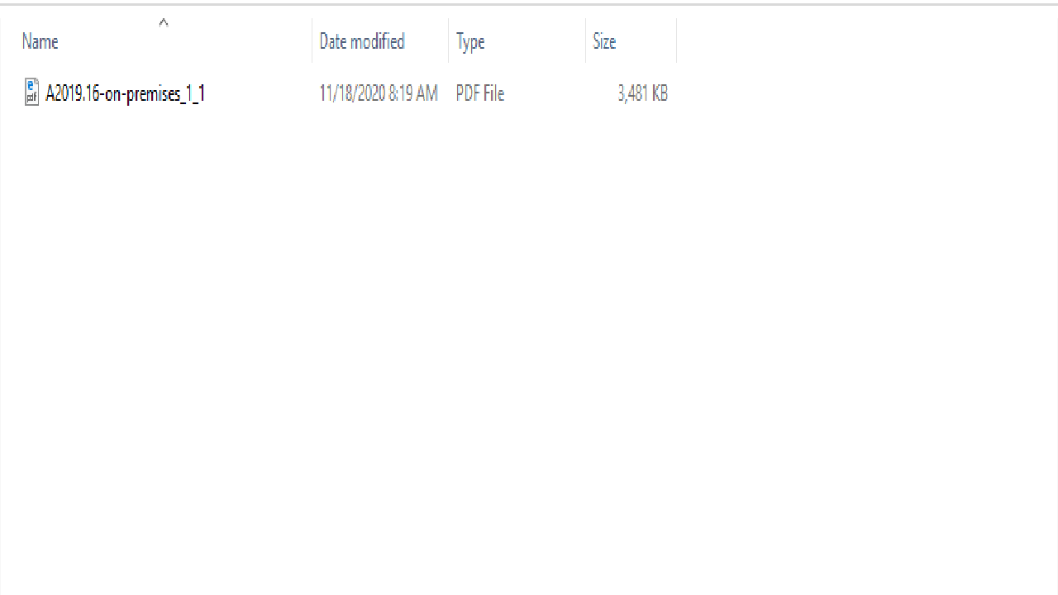Click the 8:19 AM time value in the row

(414, 94)
